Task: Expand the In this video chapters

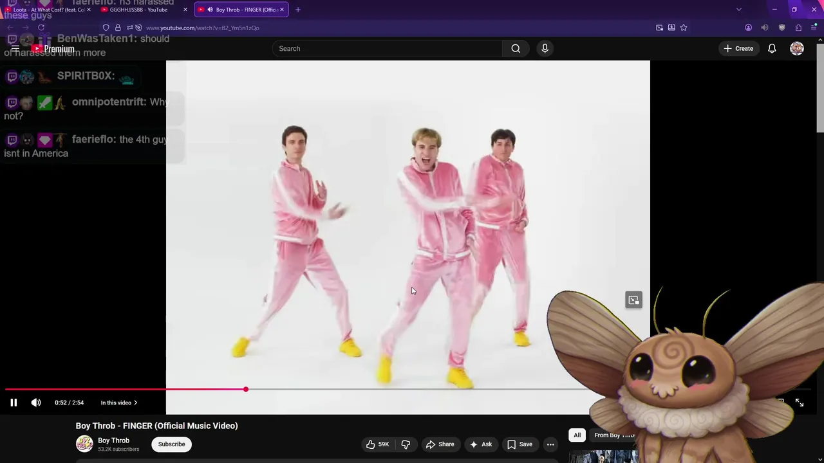Action: coord(119,403)
